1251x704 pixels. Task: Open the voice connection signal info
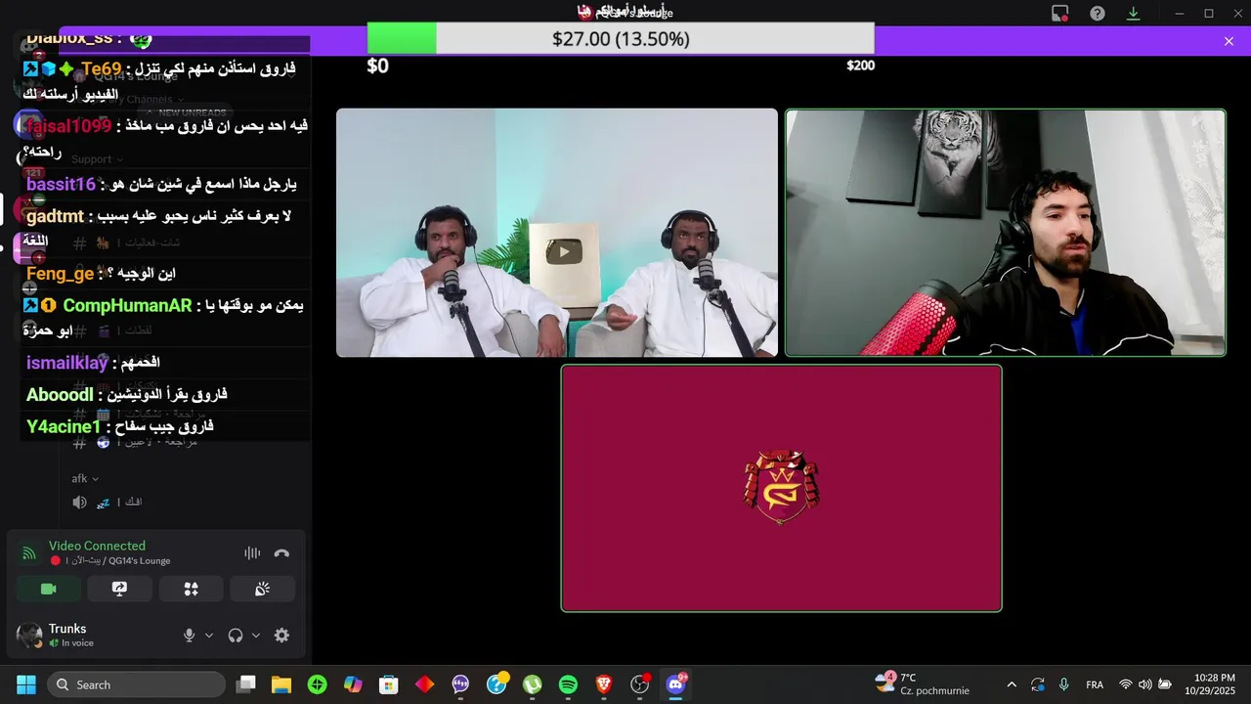pos(29,553)
